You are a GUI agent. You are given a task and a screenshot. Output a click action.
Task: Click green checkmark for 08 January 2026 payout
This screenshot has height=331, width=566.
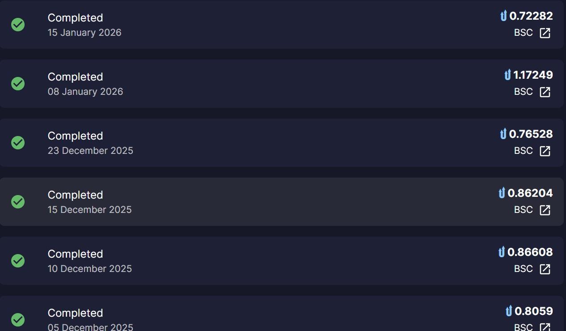18,84
